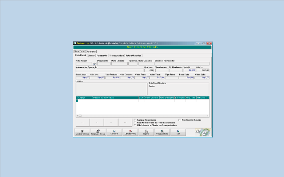
Task: Click the Imprimir printer icon
Action: tap(146, 131)
